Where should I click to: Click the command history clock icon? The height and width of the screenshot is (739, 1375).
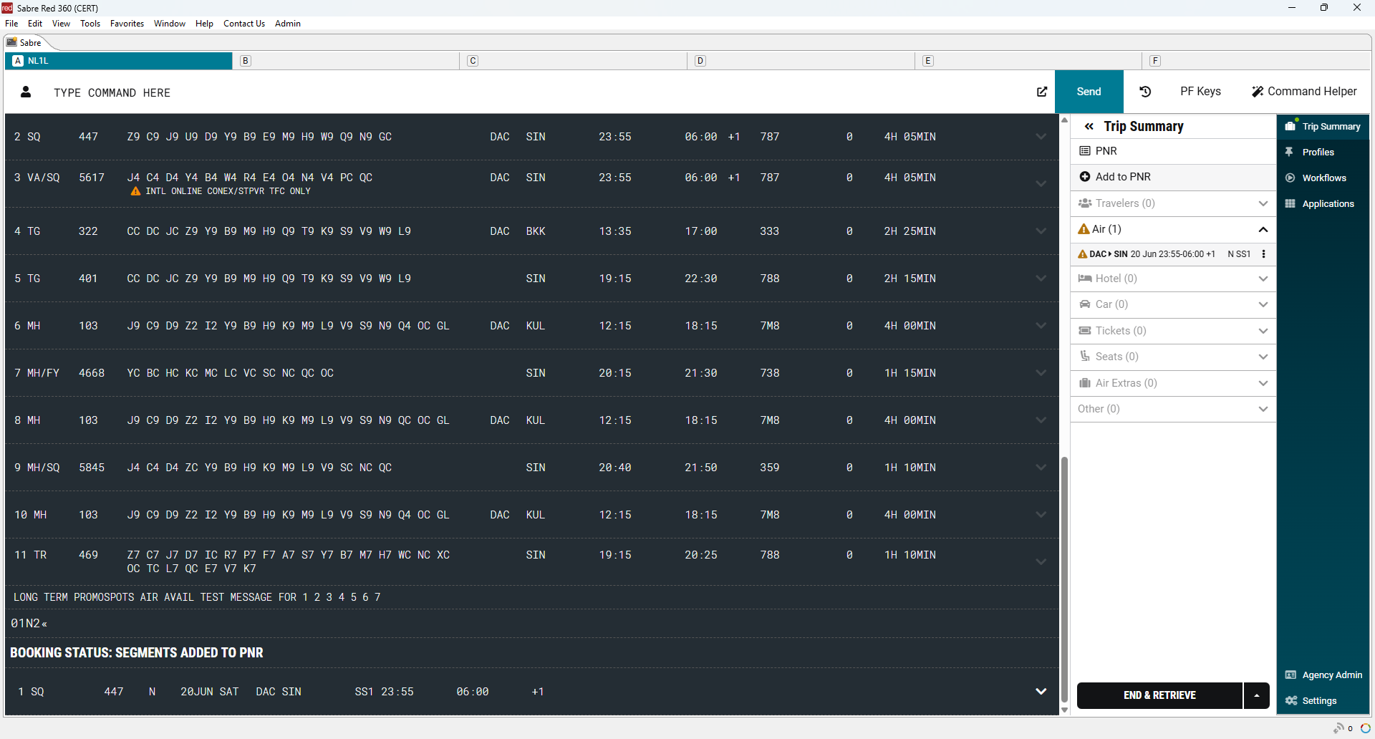point(1145,92)
